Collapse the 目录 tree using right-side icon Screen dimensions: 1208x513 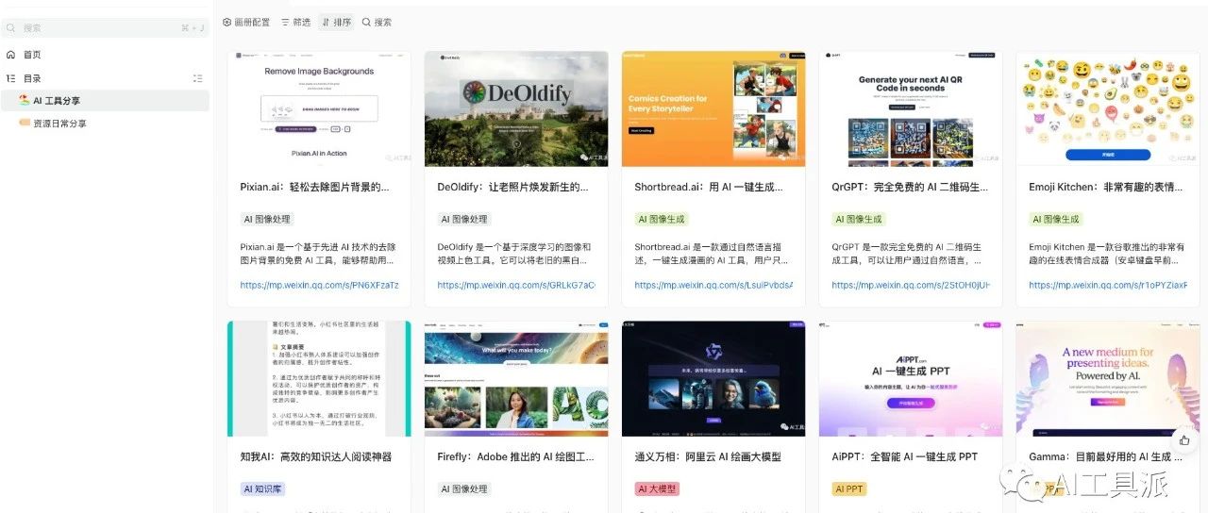(x=197, y=78)
